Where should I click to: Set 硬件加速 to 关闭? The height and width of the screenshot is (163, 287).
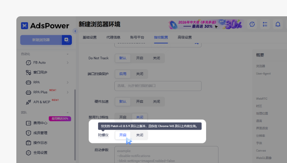pyautogui.click(x=157, y=101)
